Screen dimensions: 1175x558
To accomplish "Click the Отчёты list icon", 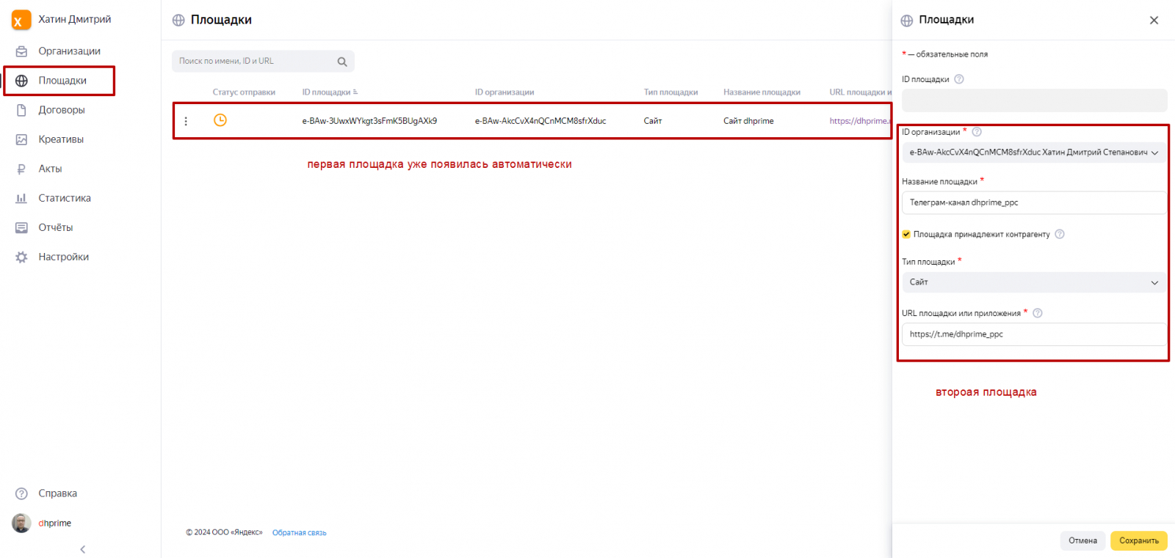I will (x=21, y=227).
